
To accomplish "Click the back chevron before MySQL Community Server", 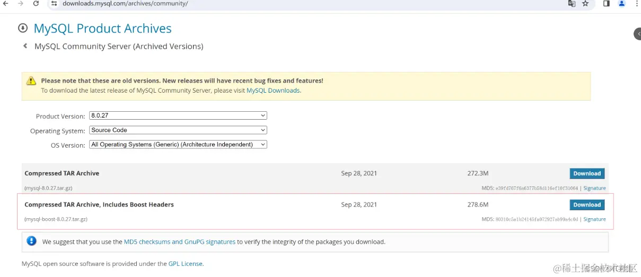I will pyautogui.click(x=25, y=46).
